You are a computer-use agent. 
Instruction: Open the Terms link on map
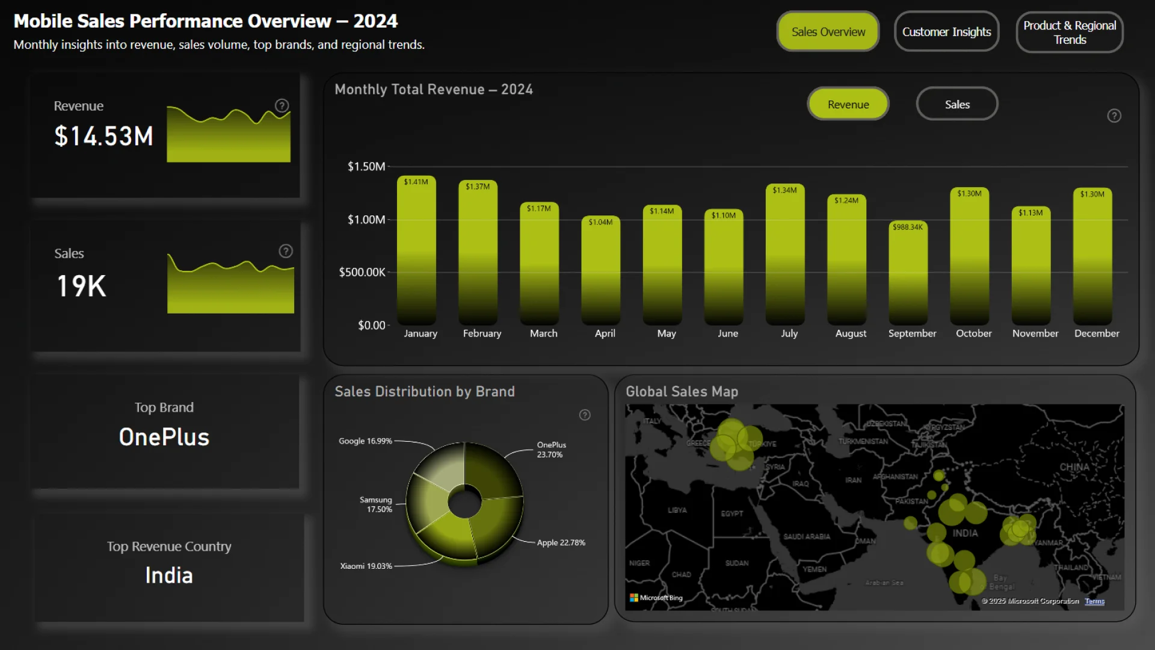1094,601
